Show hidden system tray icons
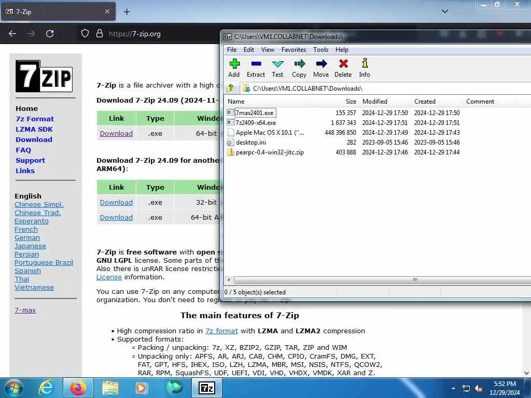Screen dimensions: 531x398 (x=453, y=389)
